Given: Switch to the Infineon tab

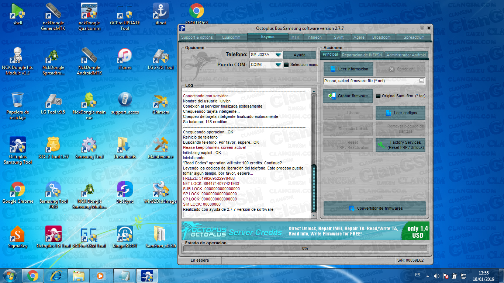Looking at the screenshot, I should [x=314, y=37].
